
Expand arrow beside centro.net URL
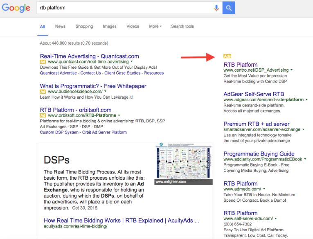[291, 70]
